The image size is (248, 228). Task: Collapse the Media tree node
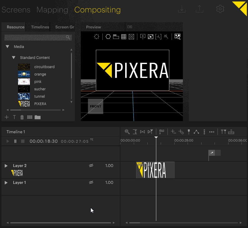tap(7, 46)
